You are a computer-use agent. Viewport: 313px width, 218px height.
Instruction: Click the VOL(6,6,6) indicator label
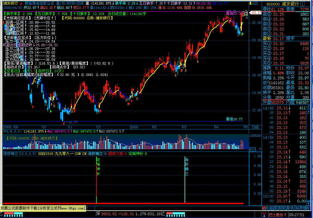click(x=12, y=131)
